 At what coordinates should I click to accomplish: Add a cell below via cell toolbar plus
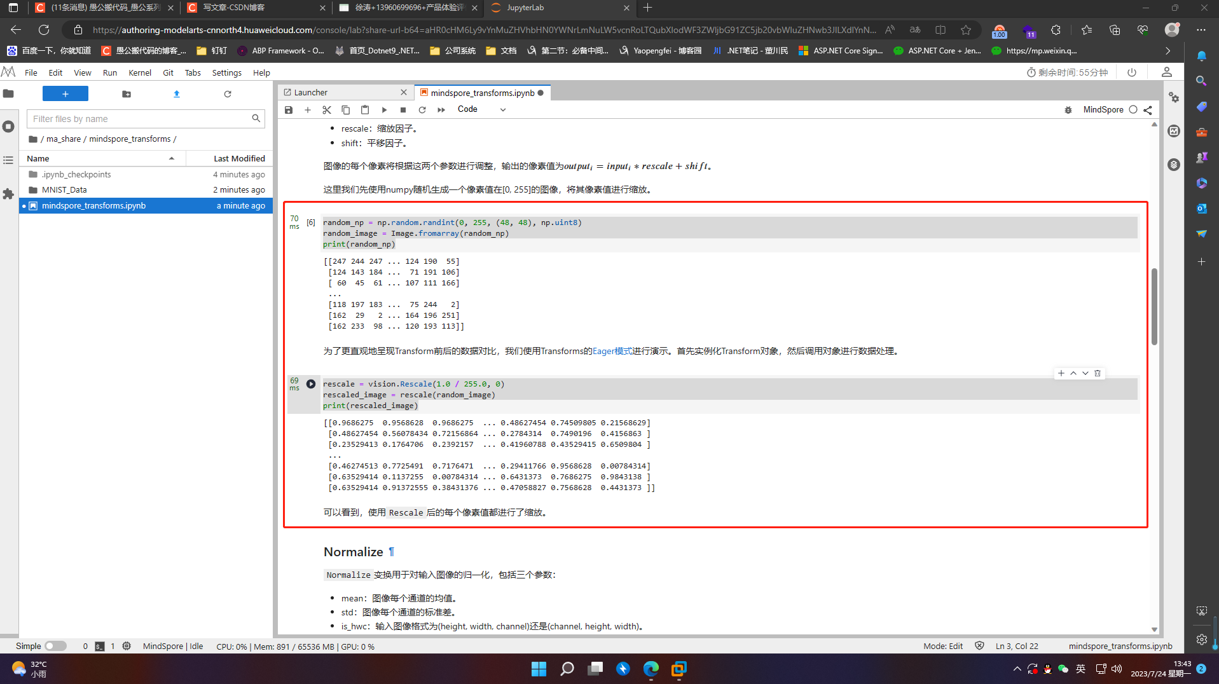(1061, 373)
